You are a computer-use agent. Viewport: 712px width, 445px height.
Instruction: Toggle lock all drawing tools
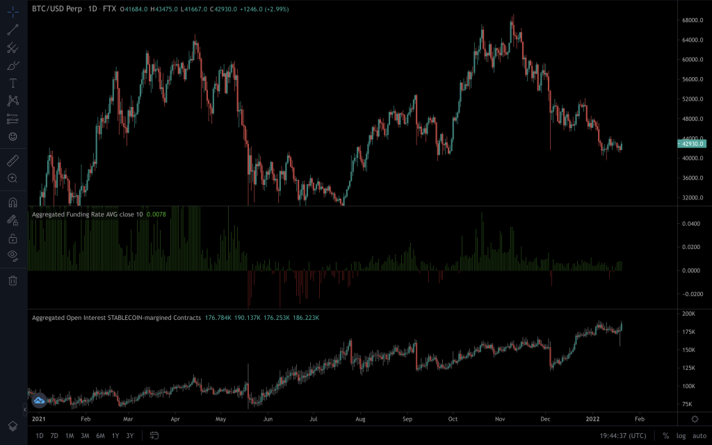coord(13,238)
